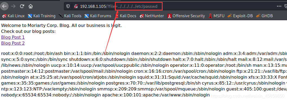Show insecure connection info via the crossed padlock

[x=76, y=6]
